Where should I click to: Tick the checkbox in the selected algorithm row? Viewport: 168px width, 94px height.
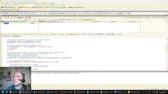point(37,23)
